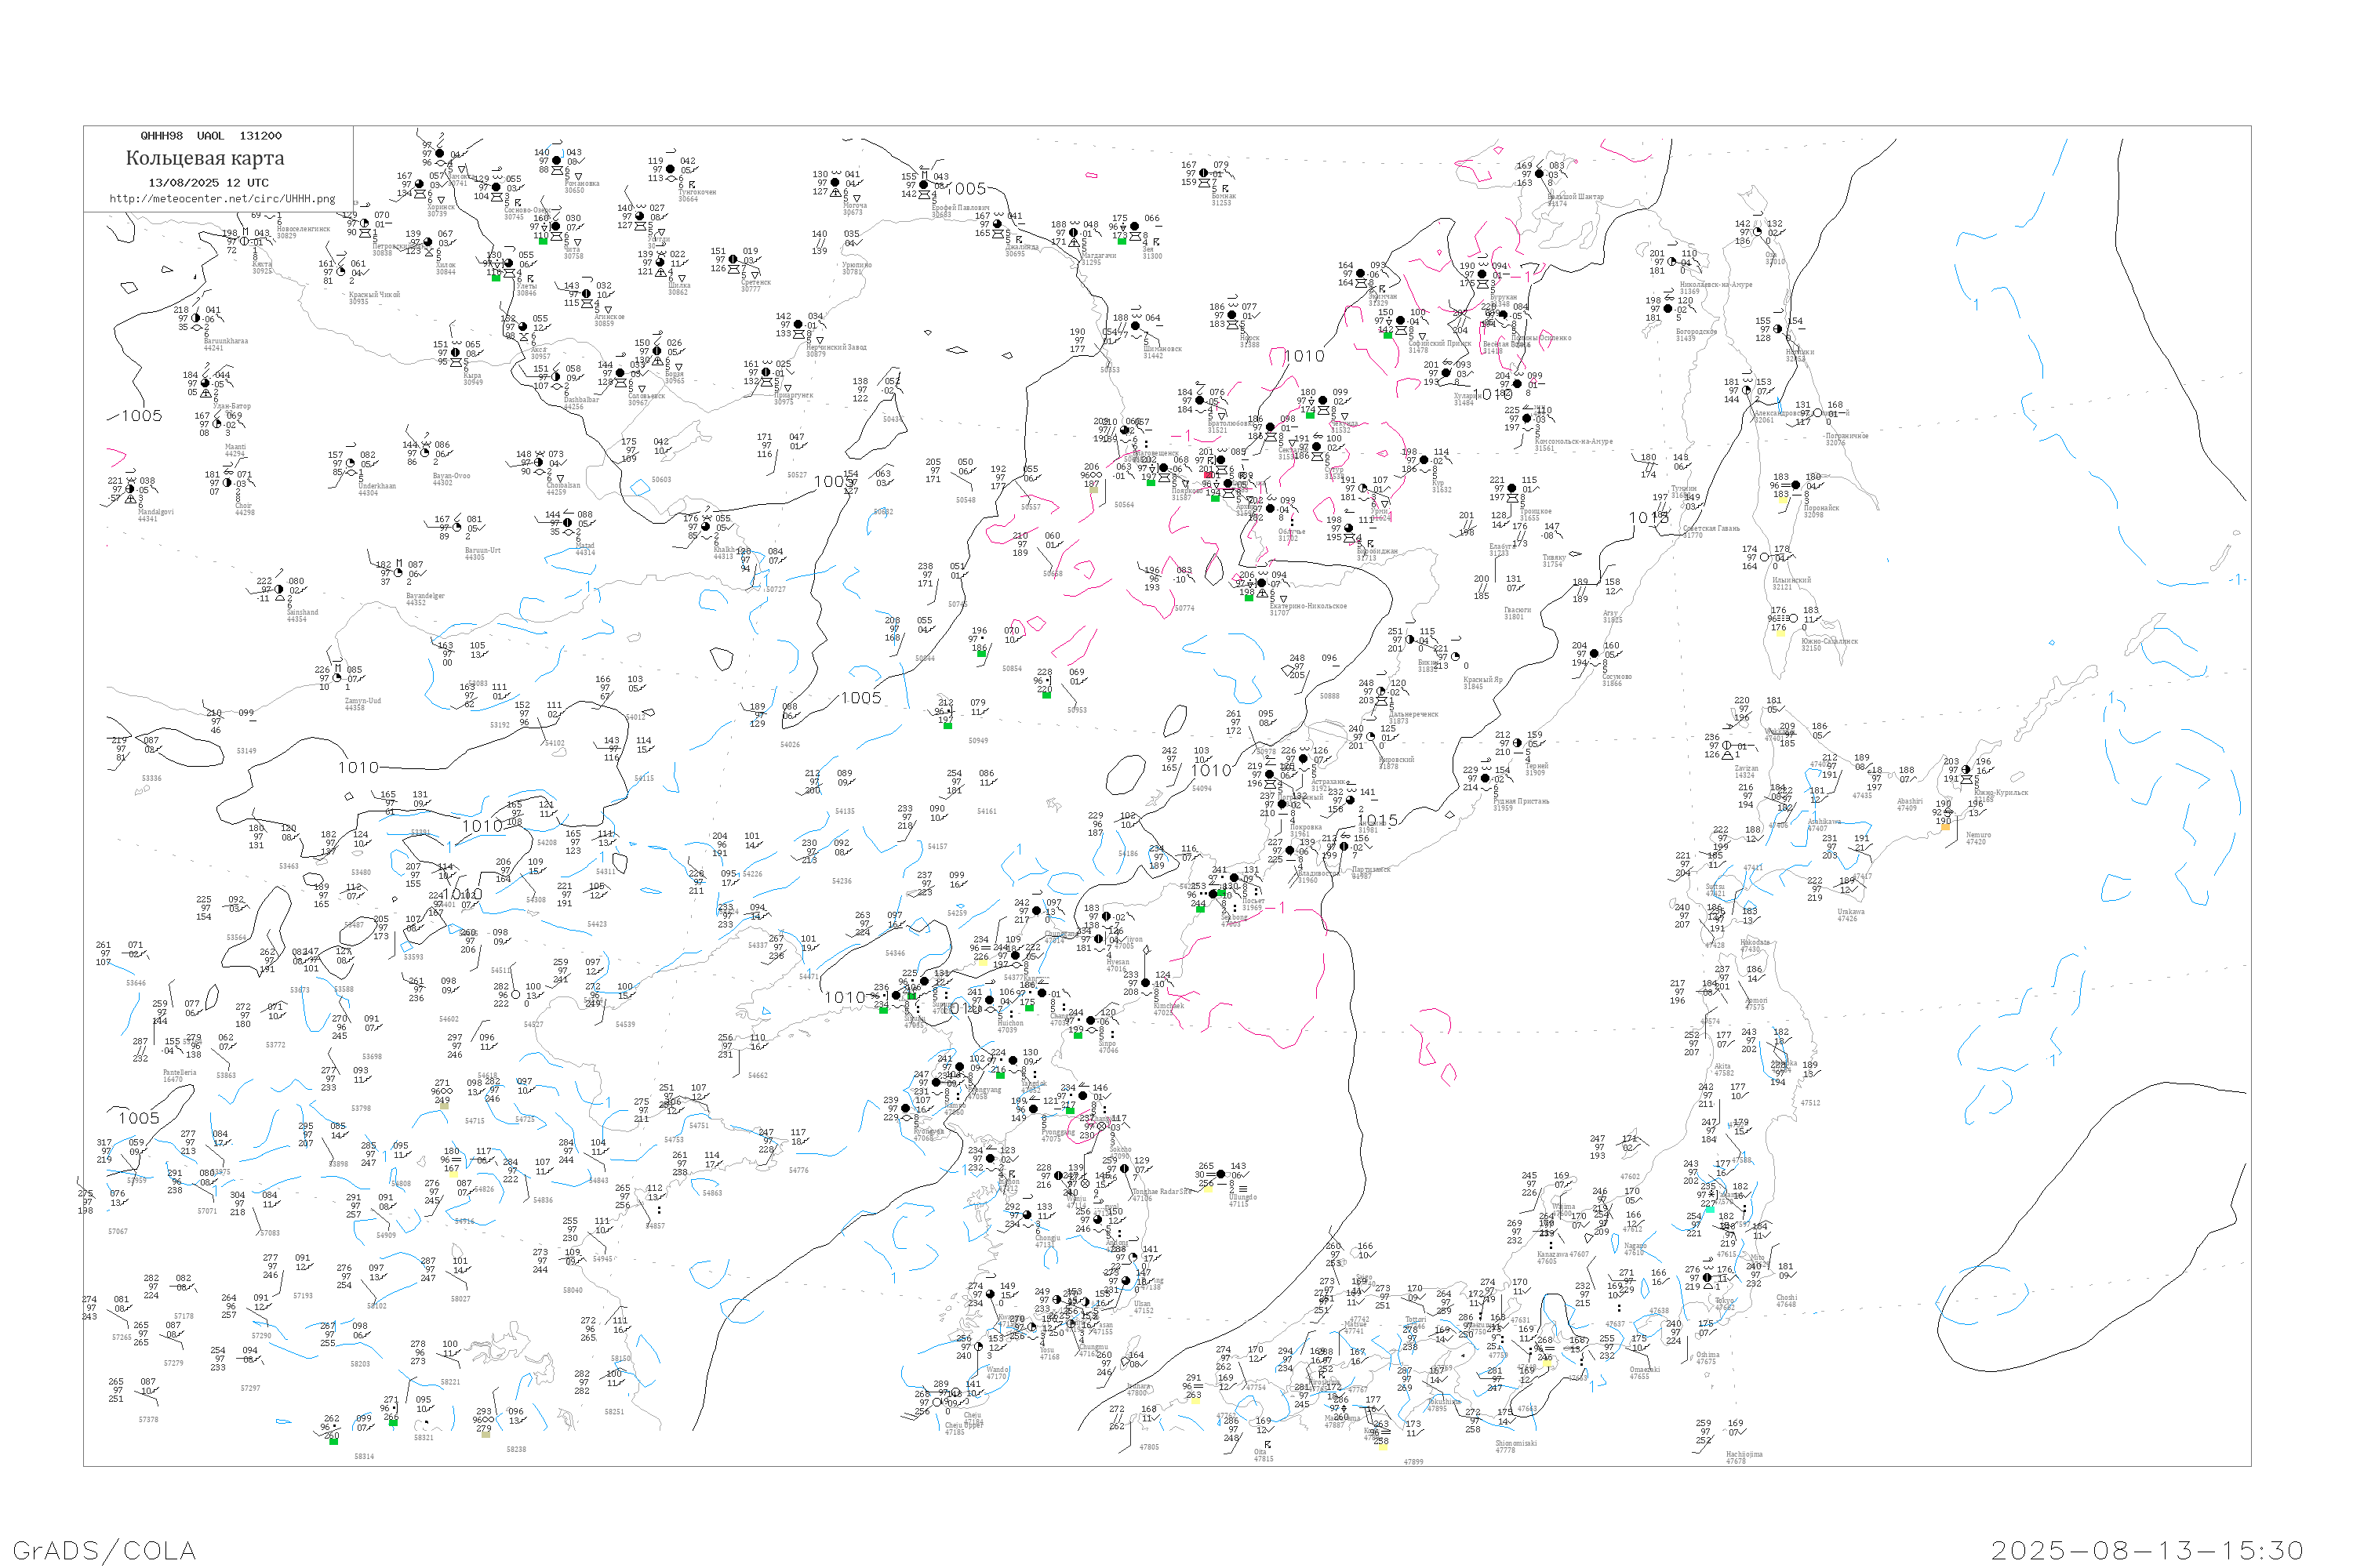Click the yellow square below Ullungdo station
2353x1568 pixels.
[1208, 1189]
